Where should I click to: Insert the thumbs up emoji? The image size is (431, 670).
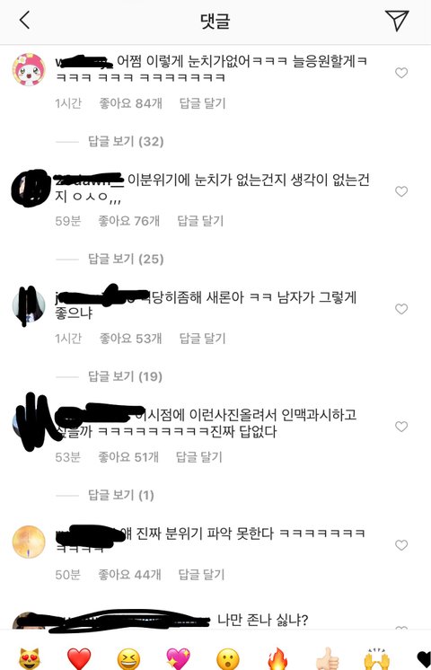(x=327, y=658)
